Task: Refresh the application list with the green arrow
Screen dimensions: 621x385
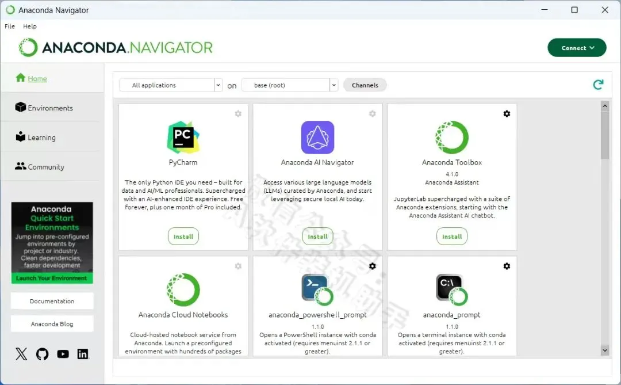Action: click(x=598, y=85)
